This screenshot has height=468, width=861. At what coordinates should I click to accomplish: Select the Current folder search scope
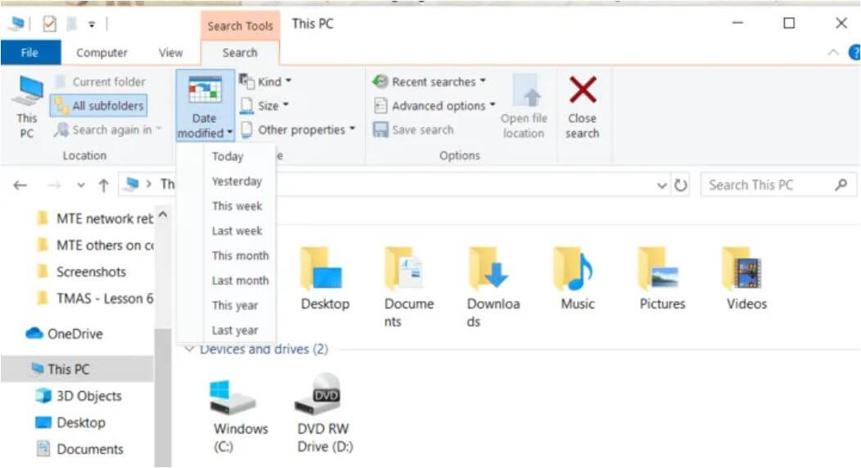(x=100, y=82)
